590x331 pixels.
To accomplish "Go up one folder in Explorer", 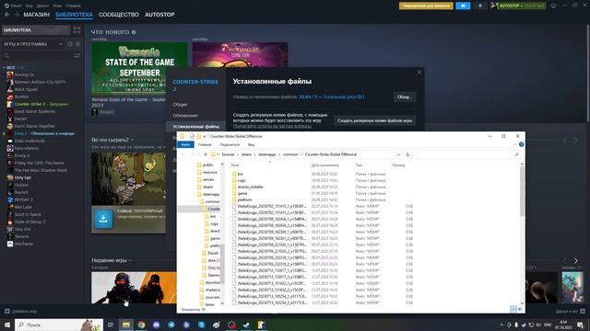I will [x=206, y=154].
